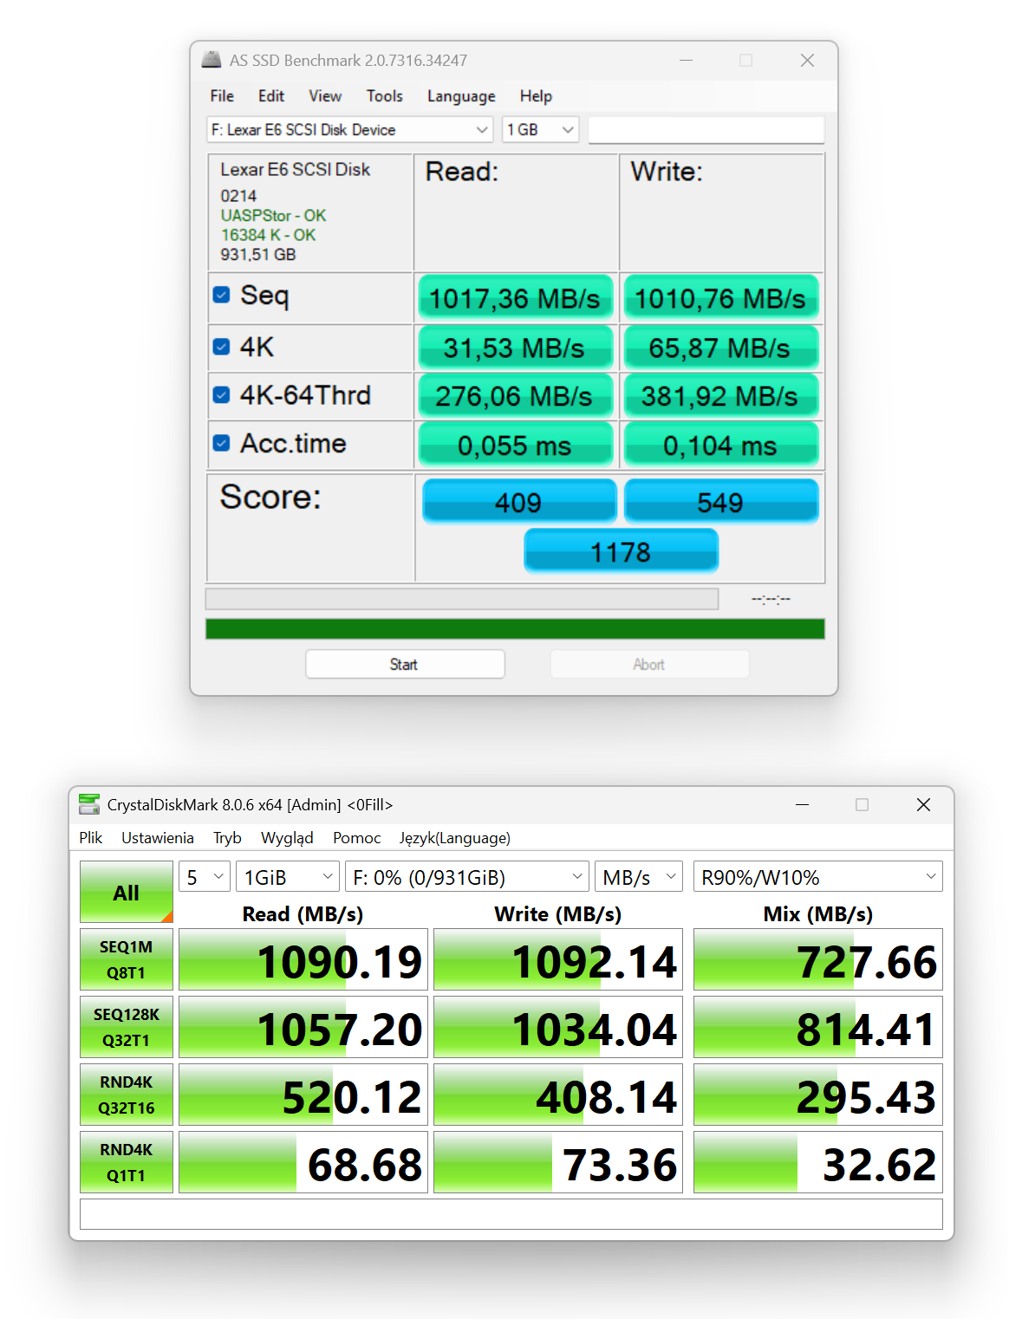The height and width of the screenshot is (1319, 1009).
Task: Run the SEQ1M Q8T1 test
Action: click(127, 959)
